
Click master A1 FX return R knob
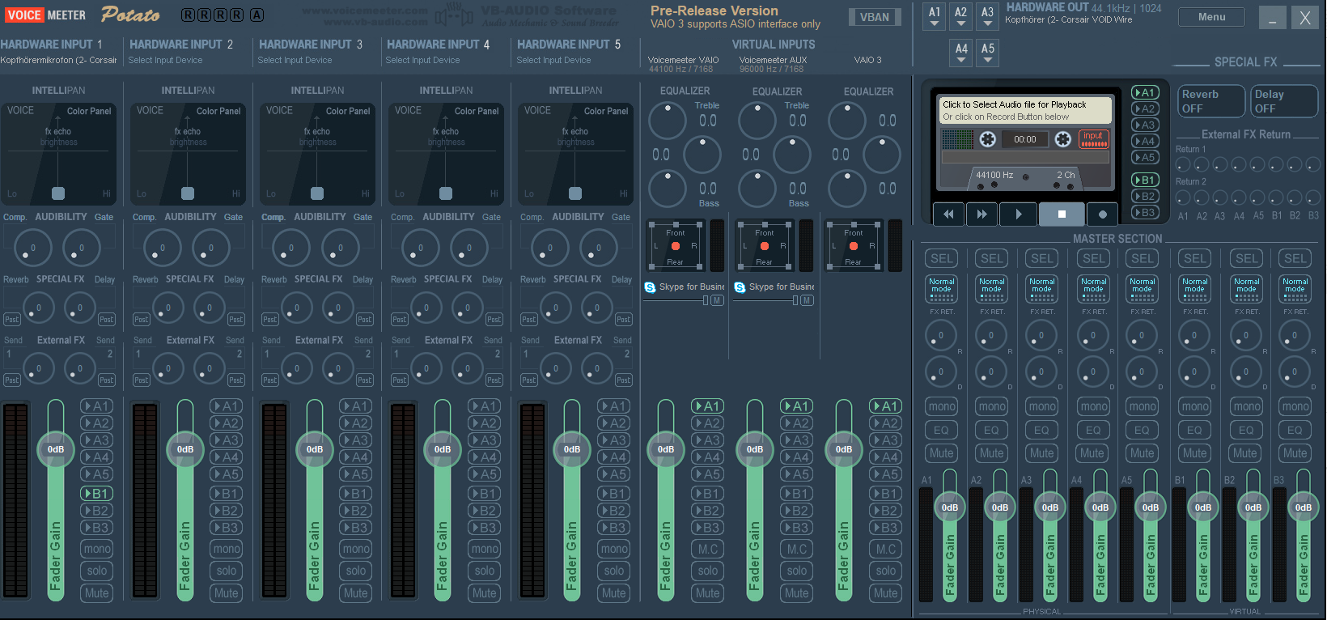click(940, 335)
